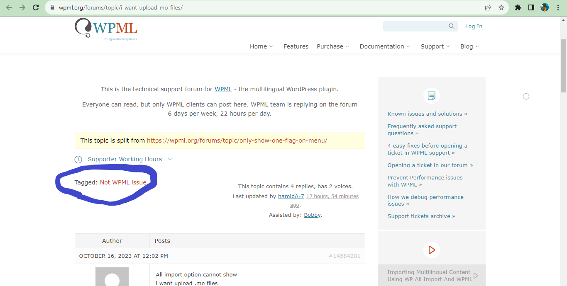Bookmark this page with star icon
Image resolution: width=567 pixels, height=286 pixels.
[x=501, y=7]
